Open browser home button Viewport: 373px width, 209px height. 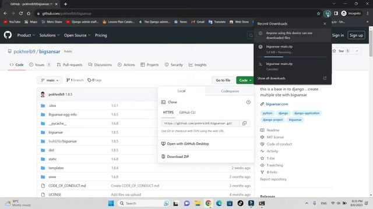29,13
